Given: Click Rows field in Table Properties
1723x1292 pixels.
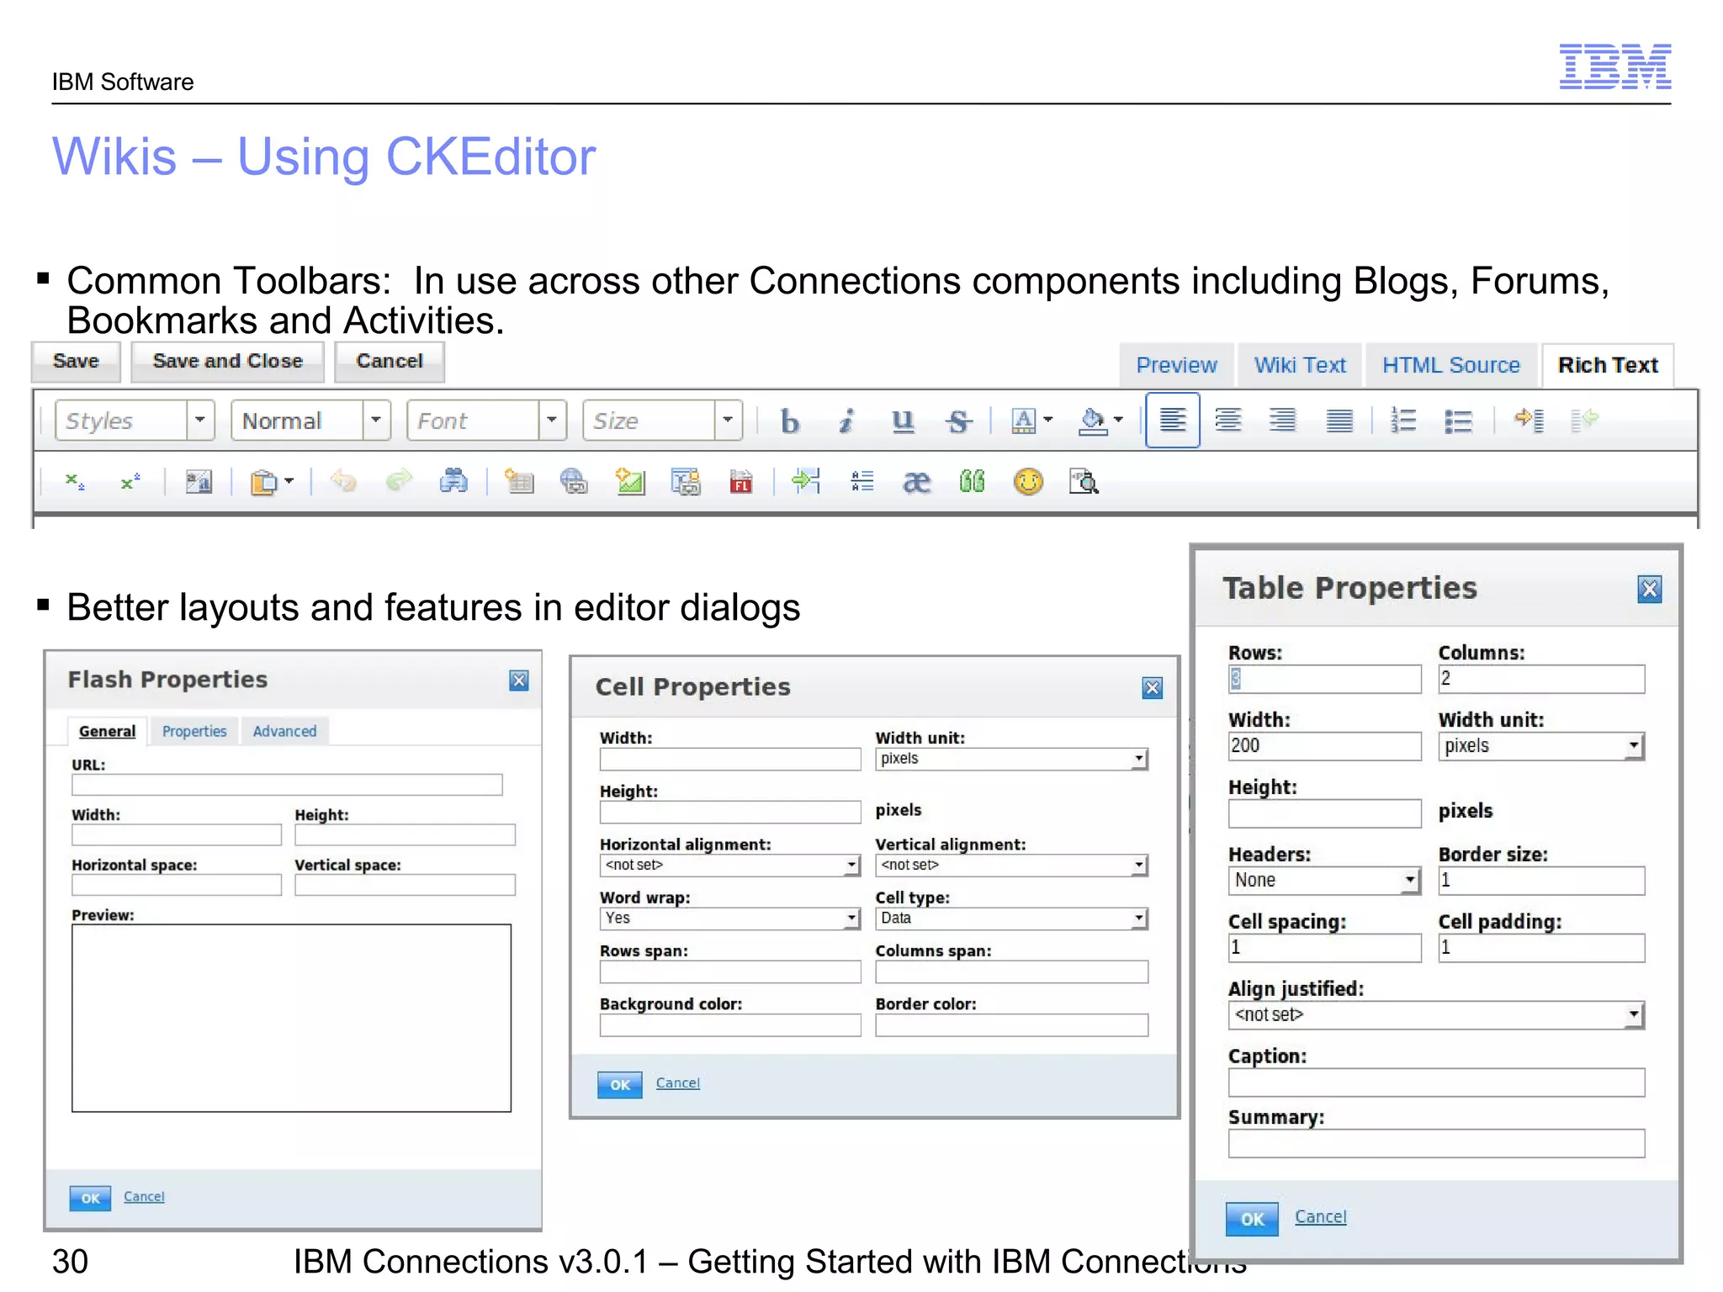Looking at the screenshot, I should [x=1324, y=679].
